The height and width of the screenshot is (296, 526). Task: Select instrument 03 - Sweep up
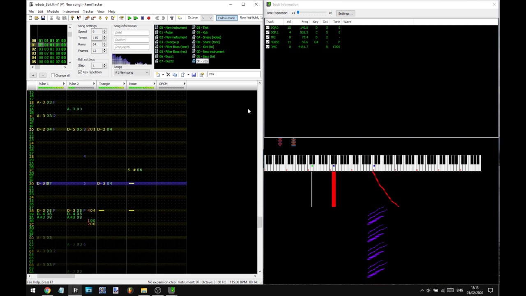pos(169,42)
